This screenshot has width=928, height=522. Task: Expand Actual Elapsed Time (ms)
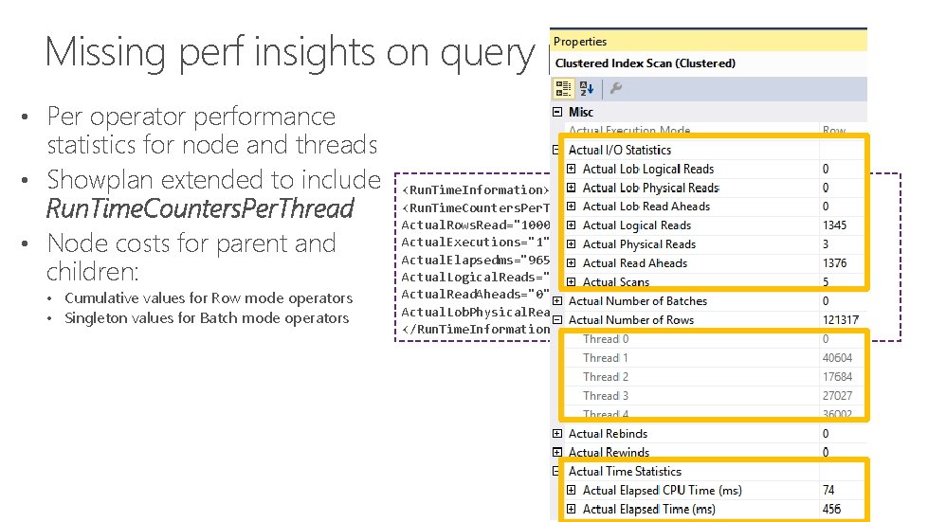[572, 510]
